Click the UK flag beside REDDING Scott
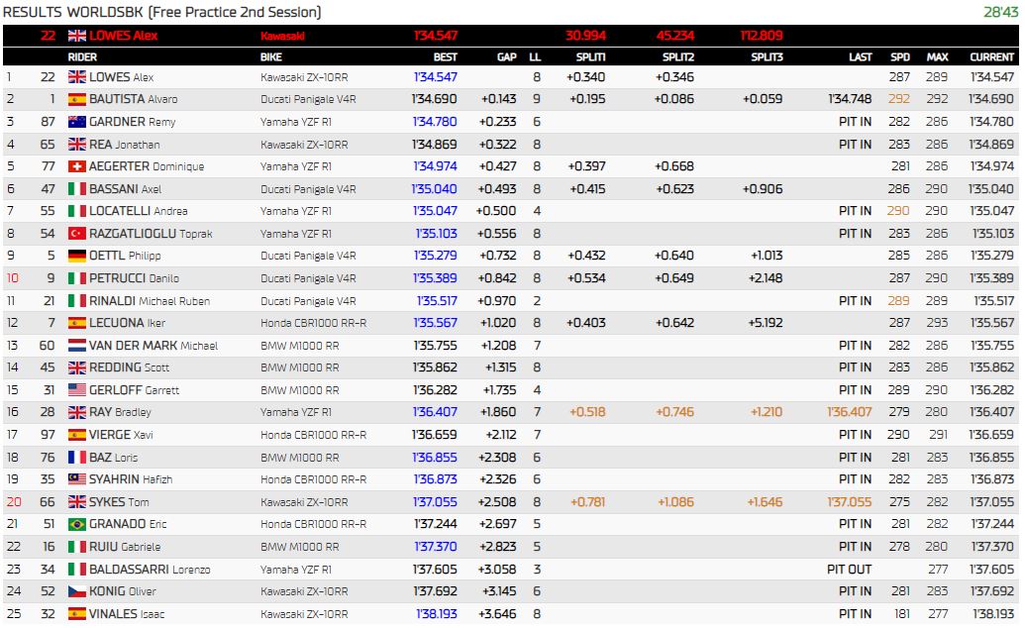 coord(77,367)
